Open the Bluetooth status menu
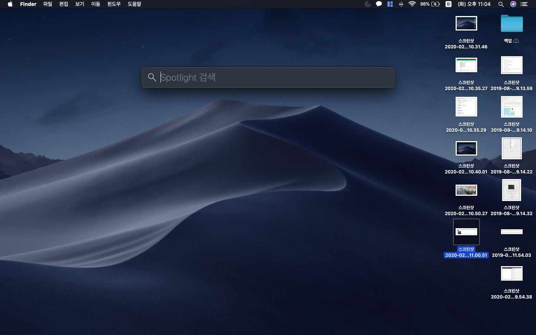Viewport: 536px width, 335px height. [x=401, y=4]
